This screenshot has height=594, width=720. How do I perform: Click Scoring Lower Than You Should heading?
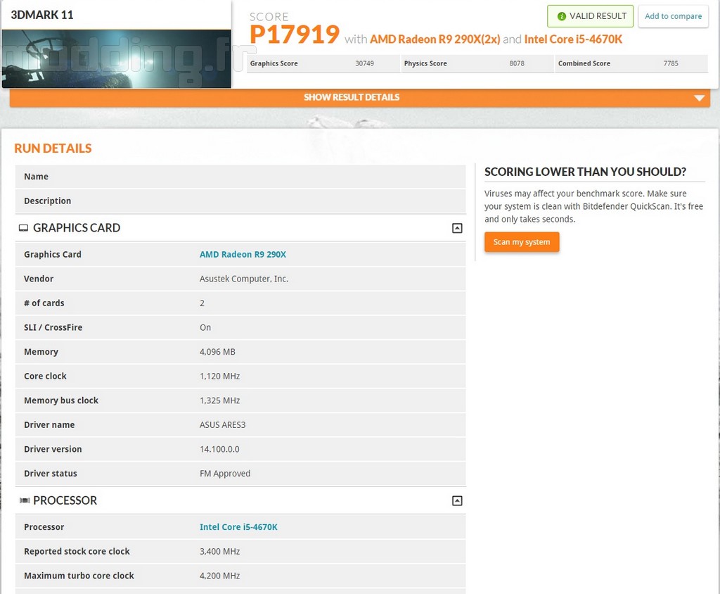tap(585, 172)
